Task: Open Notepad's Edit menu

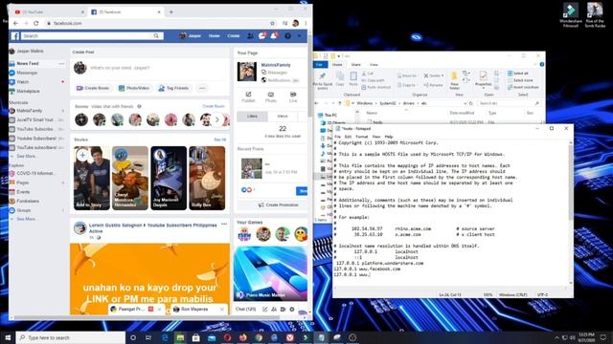Action: (x=348, y=137)
